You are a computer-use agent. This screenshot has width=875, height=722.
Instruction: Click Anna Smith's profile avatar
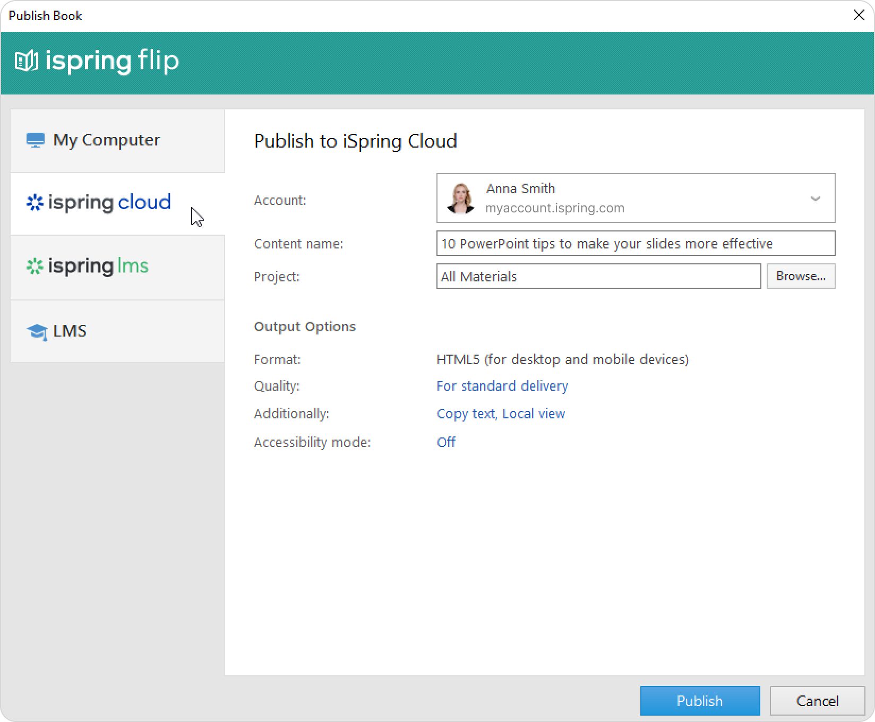[x=460, y=199]
